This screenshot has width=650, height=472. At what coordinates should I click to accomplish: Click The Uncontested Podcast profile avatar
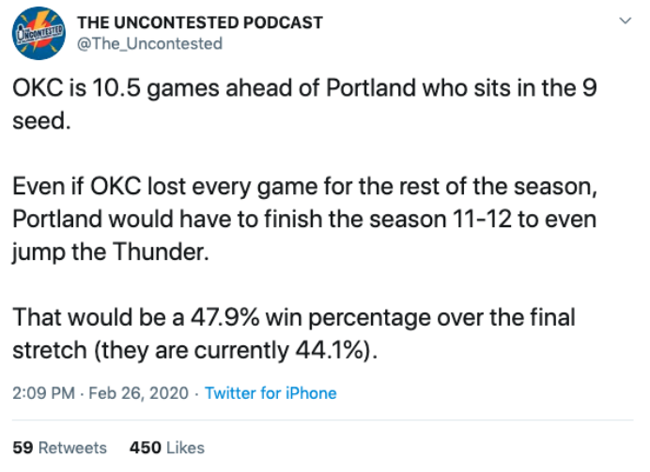37,33
